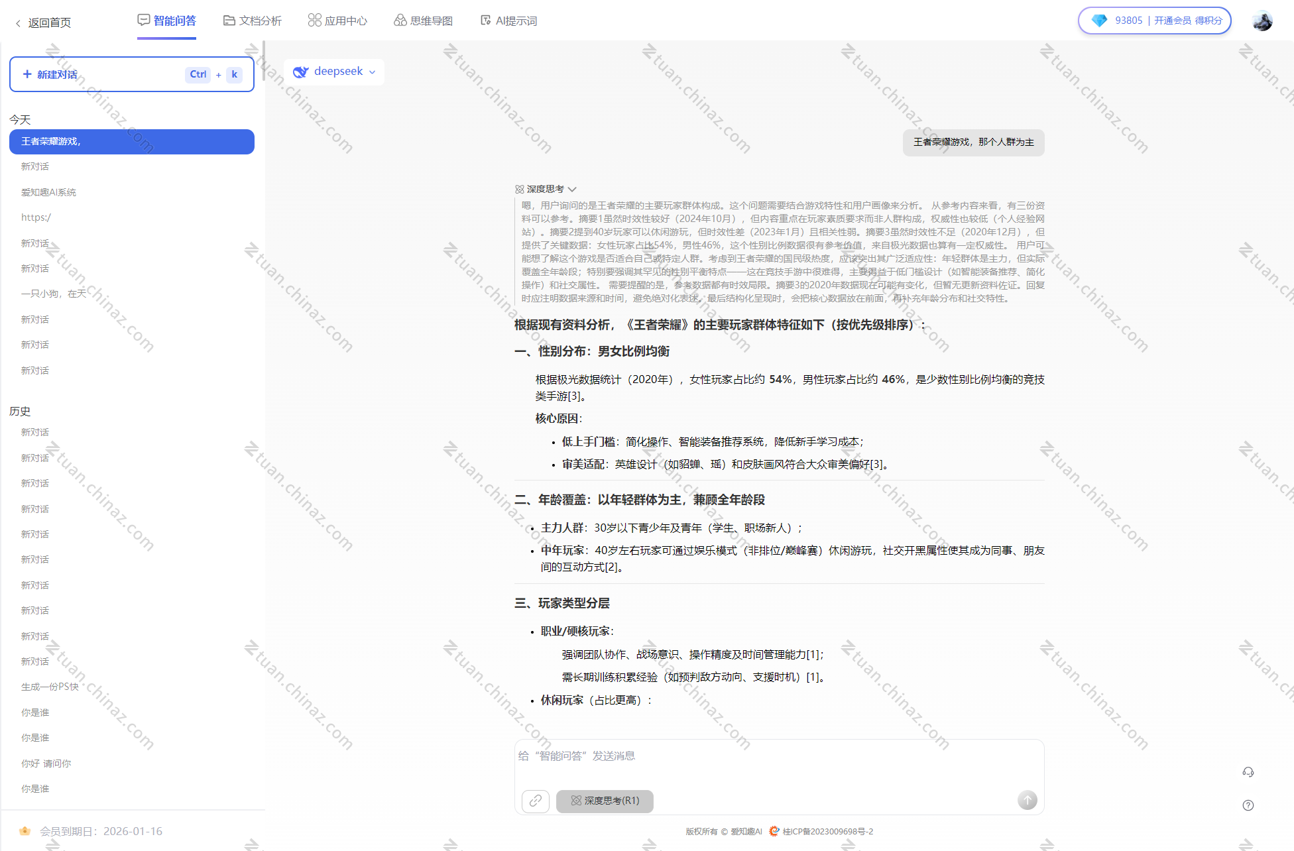
Task: Open 一只小狗, 在天 conversation
Action: 54,294
